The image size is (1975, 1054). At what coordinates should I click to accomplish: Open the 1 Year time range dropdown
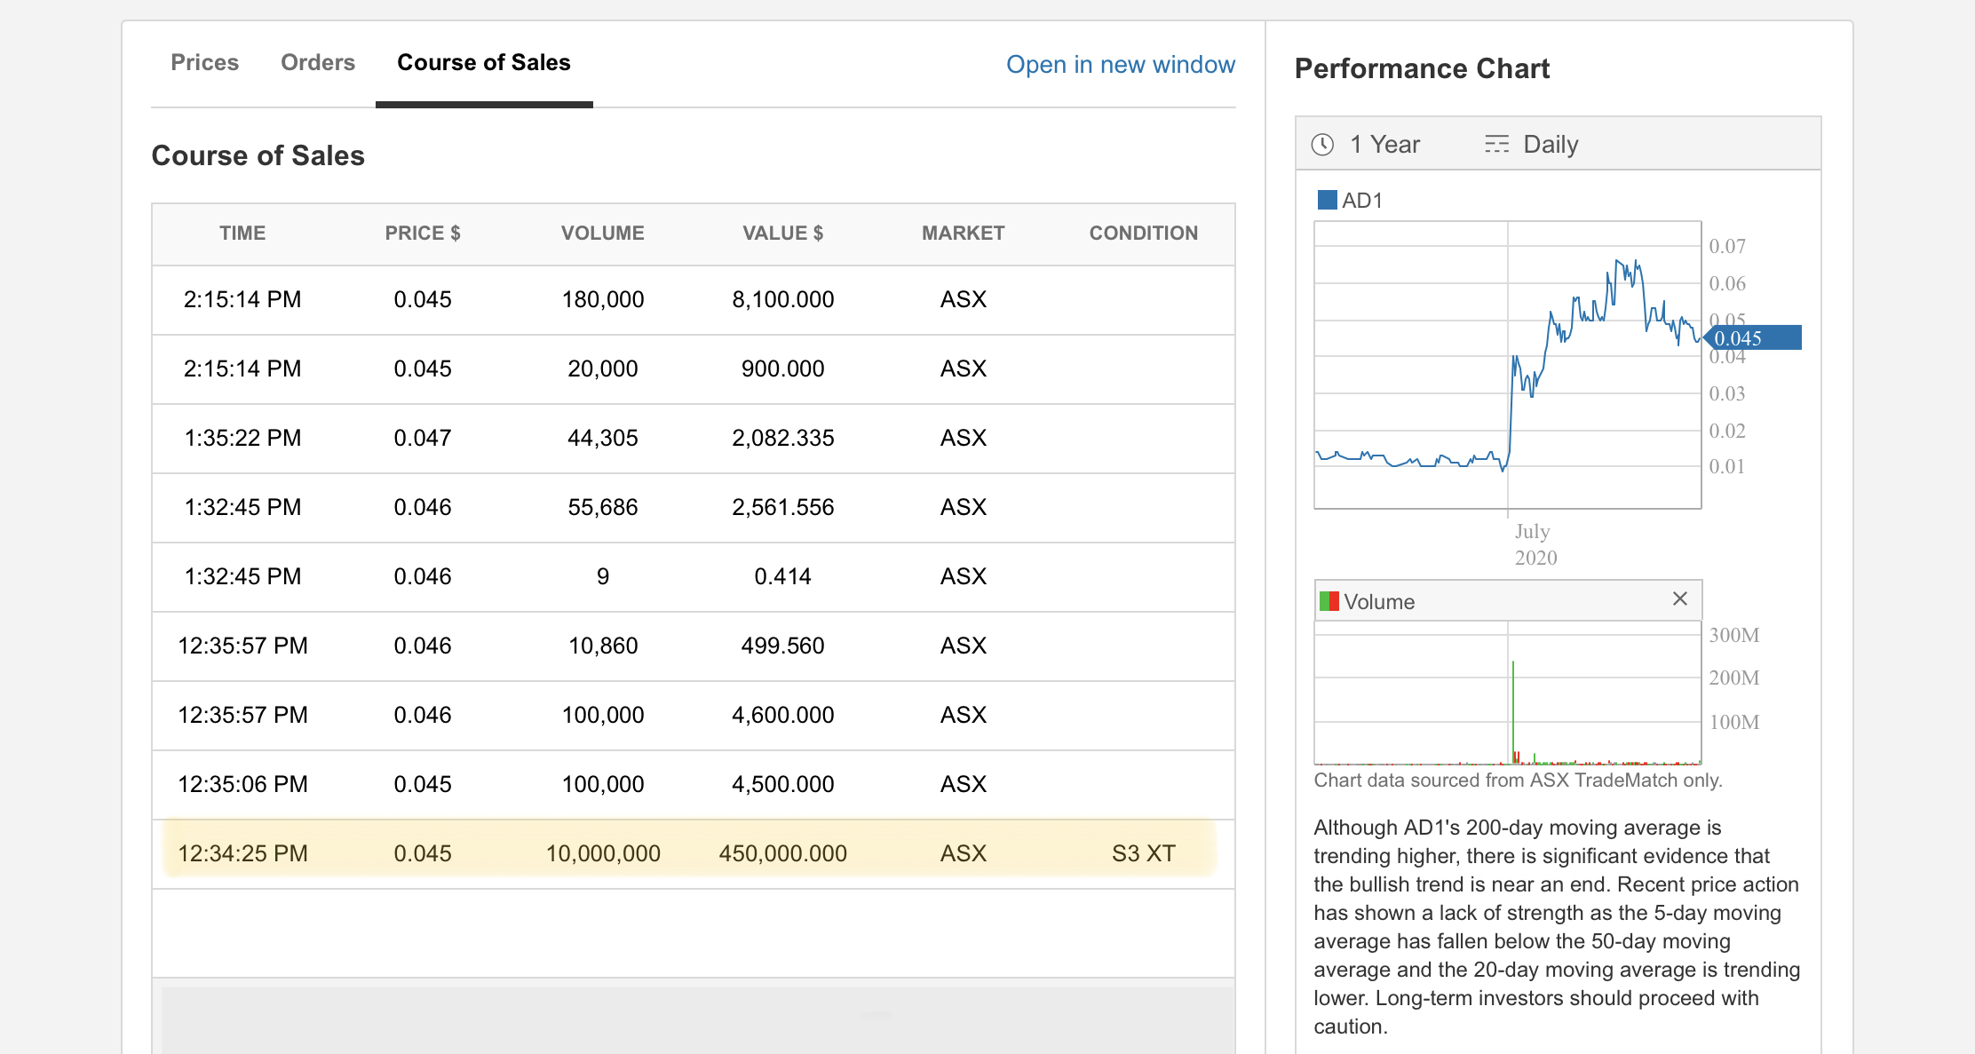coord(1384,144)
